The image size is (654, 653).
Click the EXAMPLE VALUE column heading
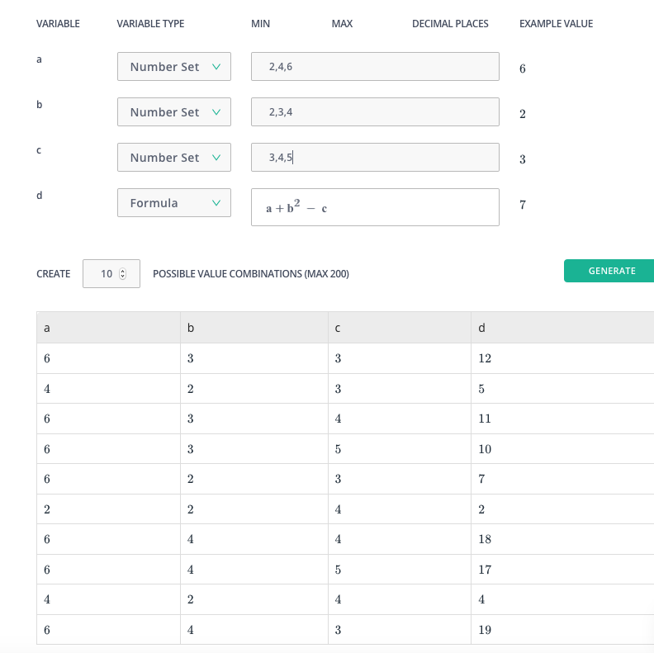click(x=556, y=24)
